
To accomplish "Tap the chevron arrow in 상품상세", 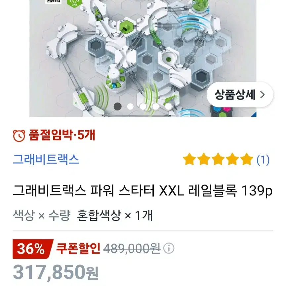I will (x=262, y=95).
